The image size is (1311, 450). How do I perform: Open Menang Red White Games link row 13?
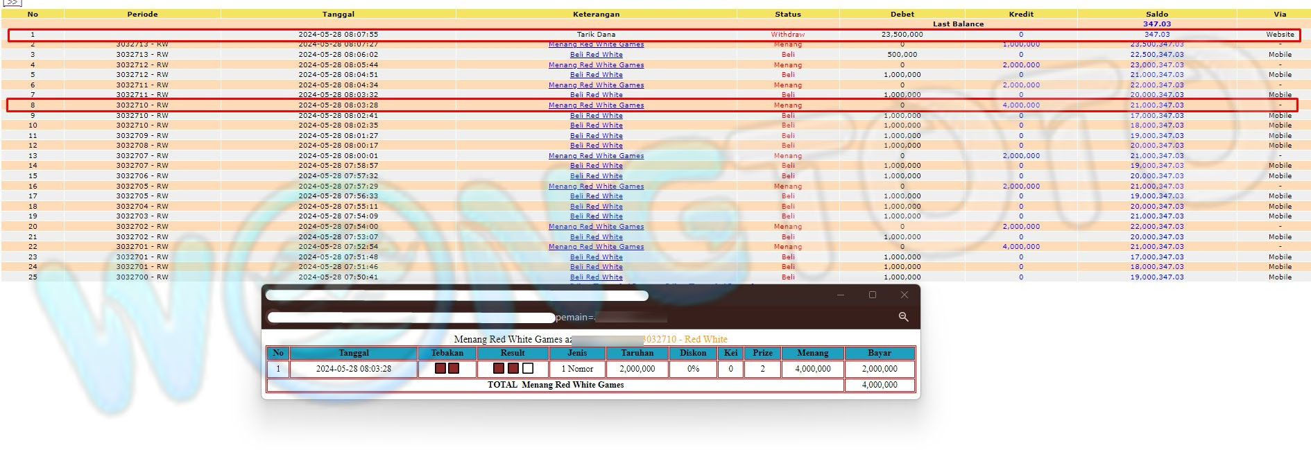click(596, 156)
